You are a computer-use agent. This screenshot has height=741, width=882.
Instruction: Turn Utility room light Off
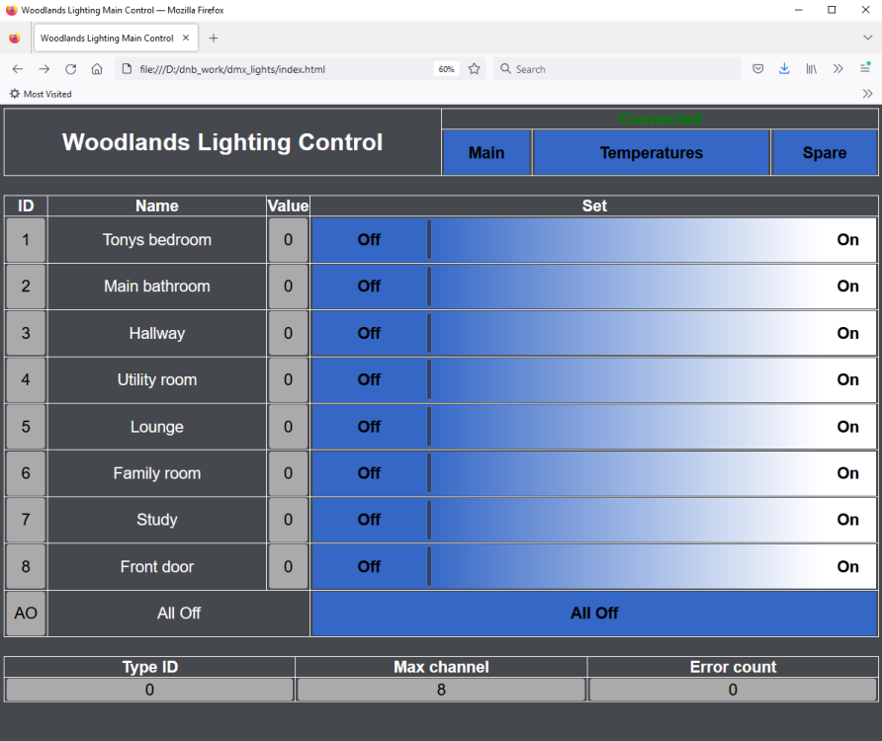(x=369, y=379)
